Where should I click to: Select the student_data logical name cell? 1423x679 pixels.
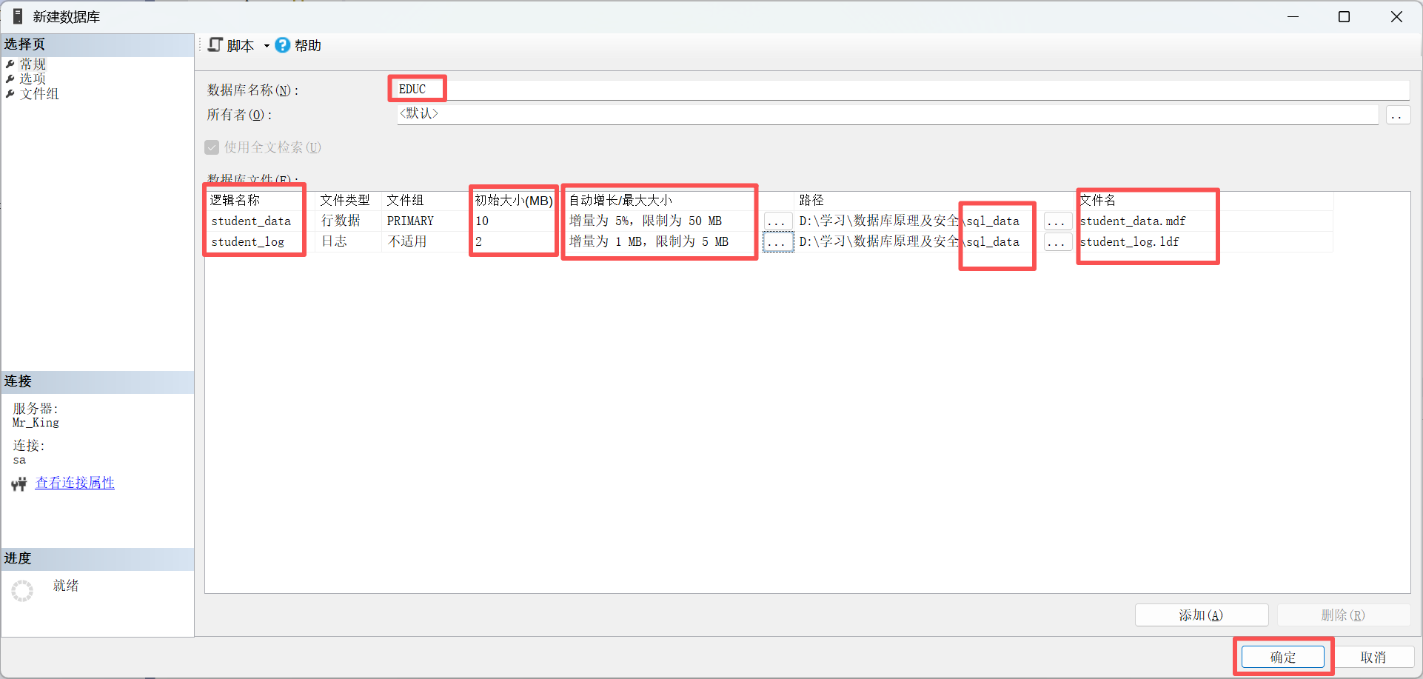coord(251,221)
